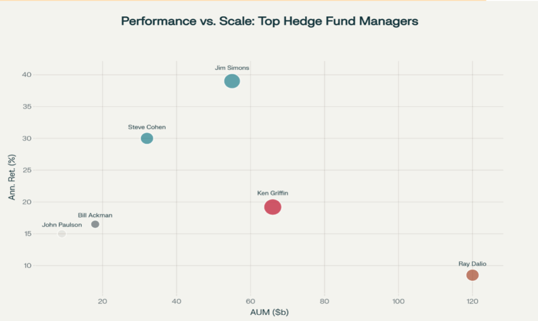Click the 'Steve Cohen' name label

(147, 127)
